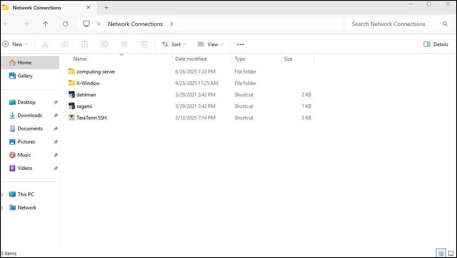This screenshot has width=457, height=258.
Task: Click the Paste clipboard icon
Action: 85,44
